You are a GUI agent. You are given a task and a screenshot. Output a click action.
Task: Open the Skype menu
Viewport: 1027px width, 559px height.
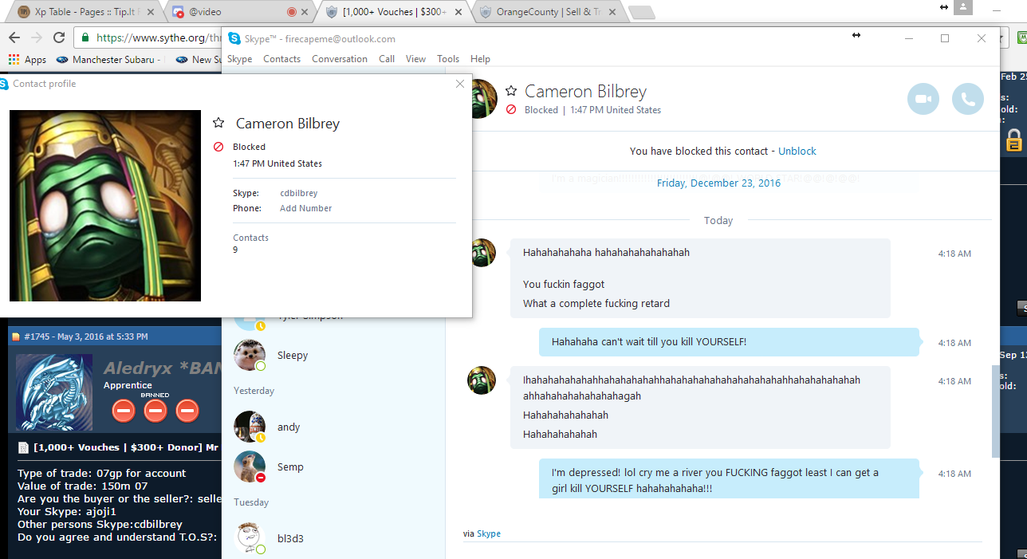tap(239, 59)
